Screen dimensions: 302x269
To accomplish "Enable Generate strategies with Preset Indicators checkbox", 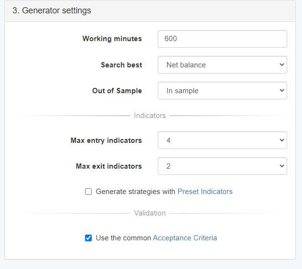I will 88,192.
